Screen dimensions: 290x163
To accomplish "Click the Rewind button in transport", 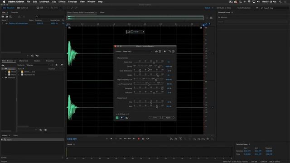I will click(125, 139).
